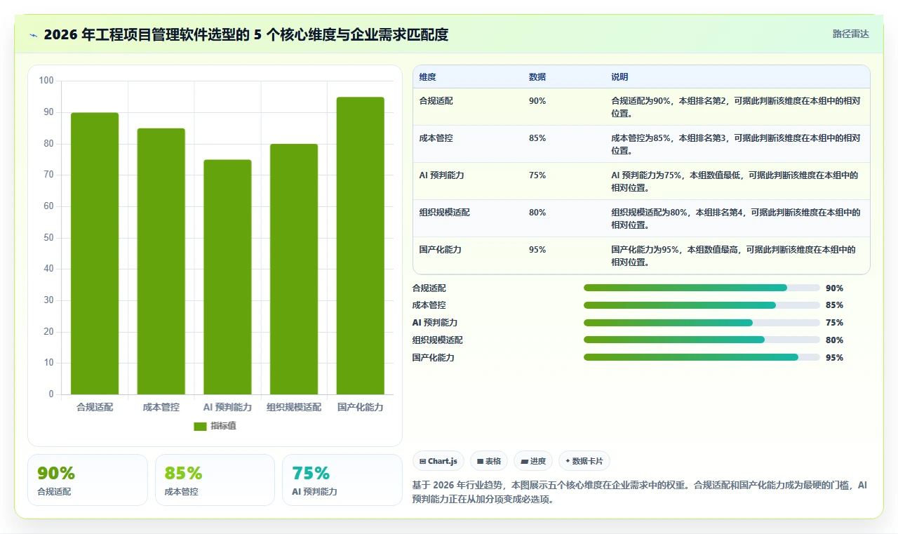This screenshot has width=898, height=534.
Task: Click the 路径雷达 label in the header
Action: 850,34
